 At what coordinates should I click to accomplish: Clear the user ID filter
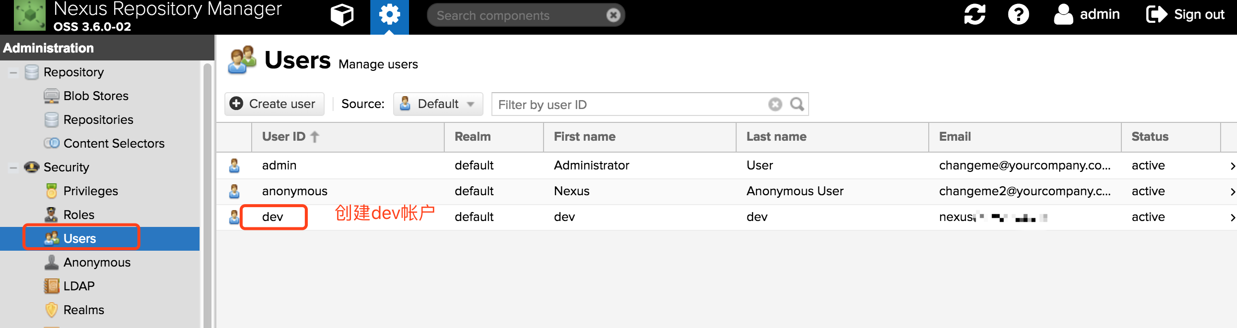(775, 104)
